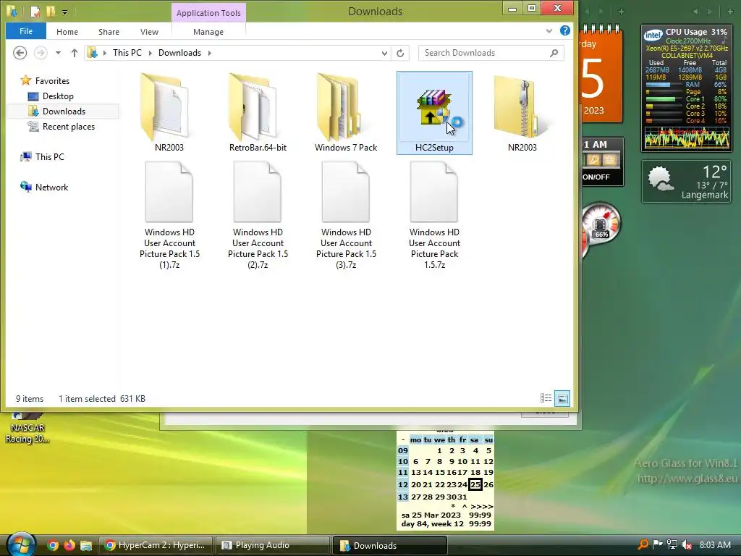The width and height of the screenshot is (741, 556).
Task: Toggle ON/OFF on the alarm gadget
Action: point(596,177)
